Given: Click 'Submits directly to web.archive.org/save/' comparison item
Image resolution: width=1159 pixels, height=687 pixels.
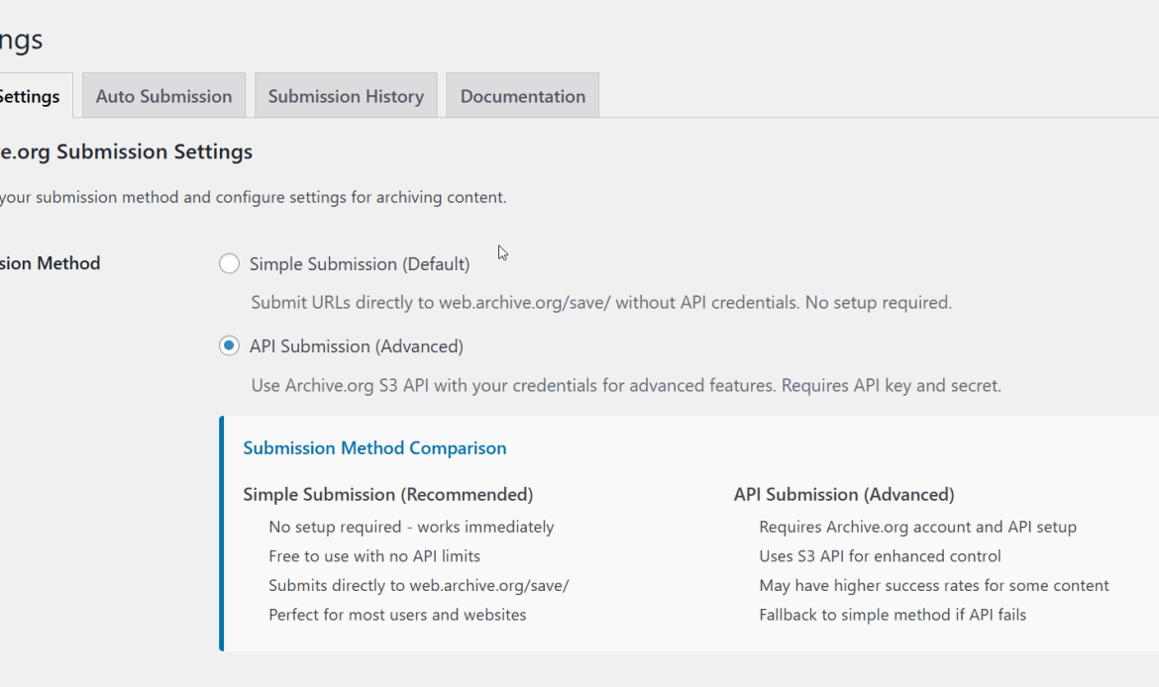Looking at the screenshot, I should coord(418,585).
